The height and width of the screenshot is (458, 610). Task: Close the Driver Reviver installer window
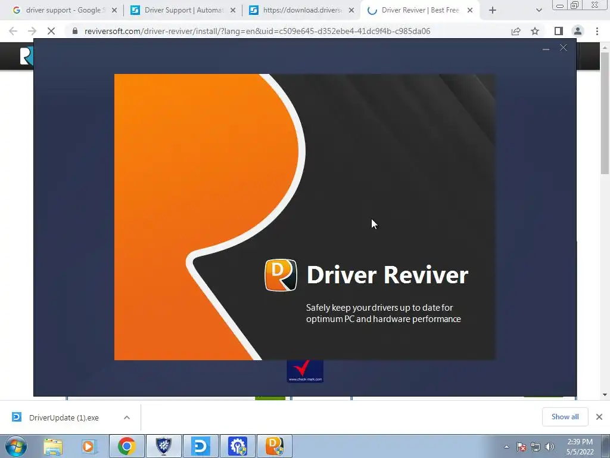click(564, 48)
